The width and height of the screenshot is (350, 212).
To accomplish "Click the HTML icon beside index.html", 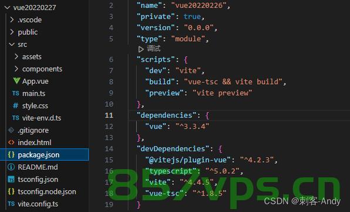I will point(11,142).
